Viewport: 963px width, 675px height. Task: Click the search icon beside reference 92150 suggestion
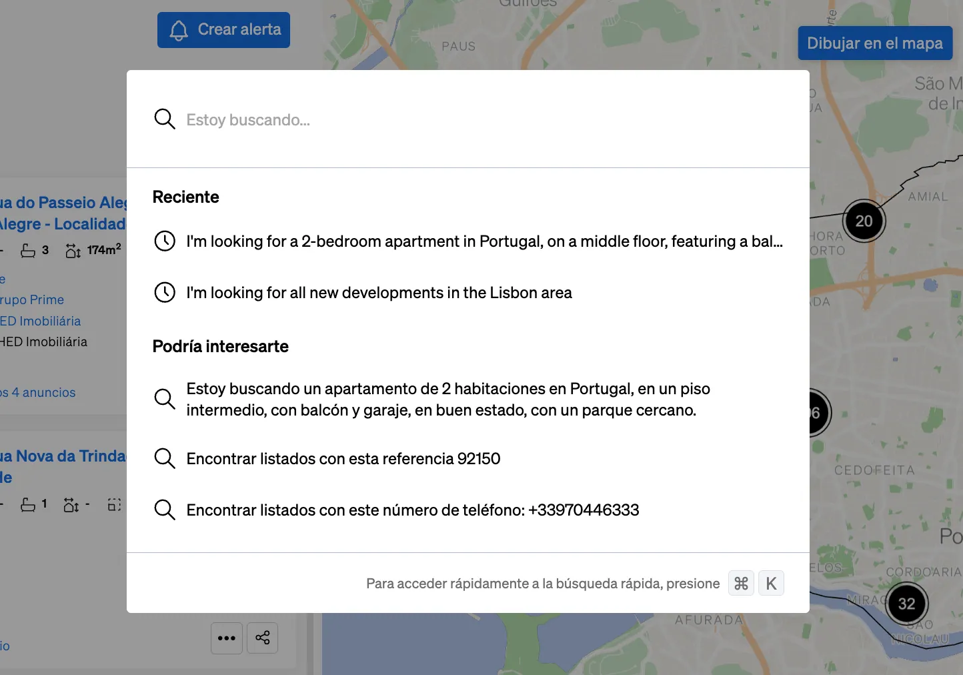165,458
